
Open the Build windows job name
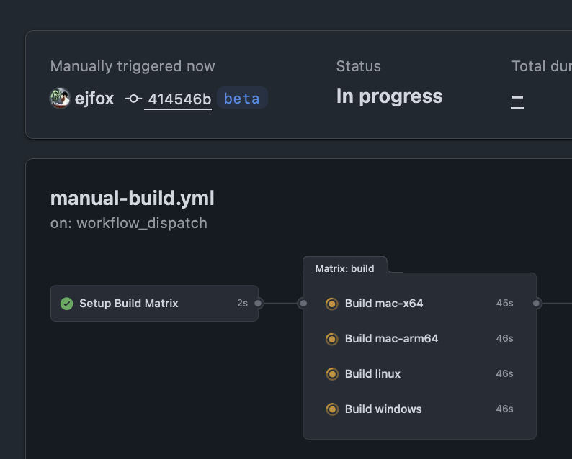383,409
